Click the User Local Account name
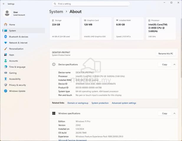Viewport: 182px width, 141px height. [19, 14]
